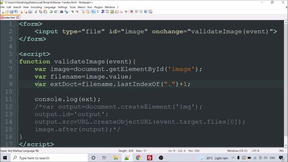This screenshot has height=162, width=288.
Task: Open the Document Map panel icon
Action: tap(112, 12)
